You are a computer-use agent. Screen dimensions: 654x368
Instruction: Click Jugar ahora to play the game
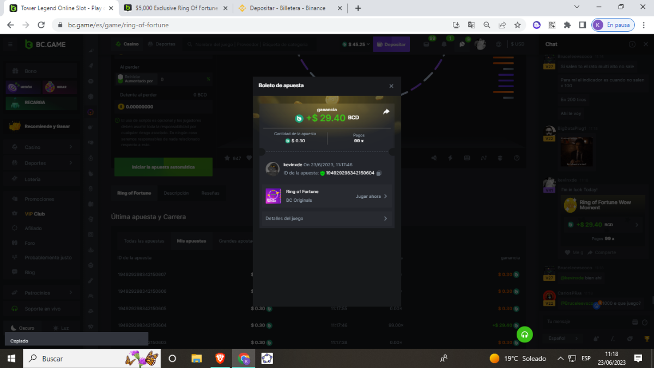(371, 196)
